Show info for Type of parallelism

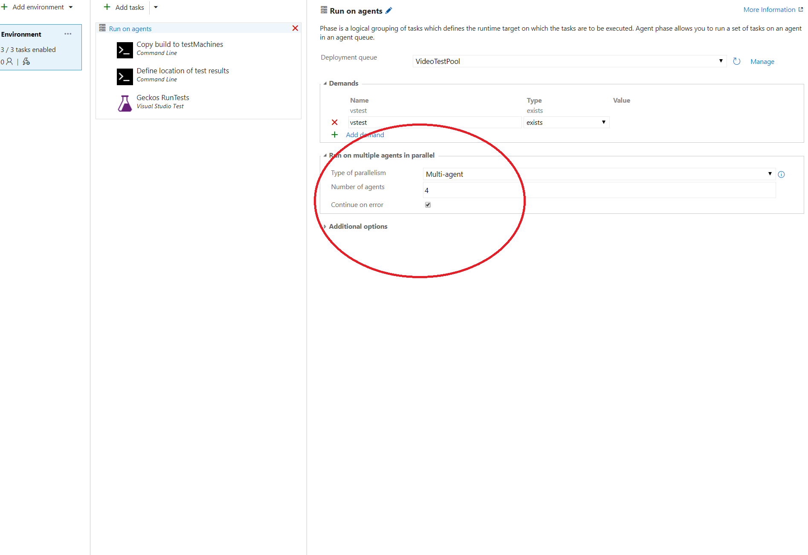coord(781,174)
